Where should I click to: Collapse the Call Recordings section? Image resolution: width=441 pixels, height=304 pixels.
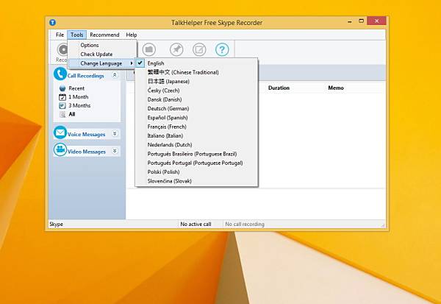[115, 75]
